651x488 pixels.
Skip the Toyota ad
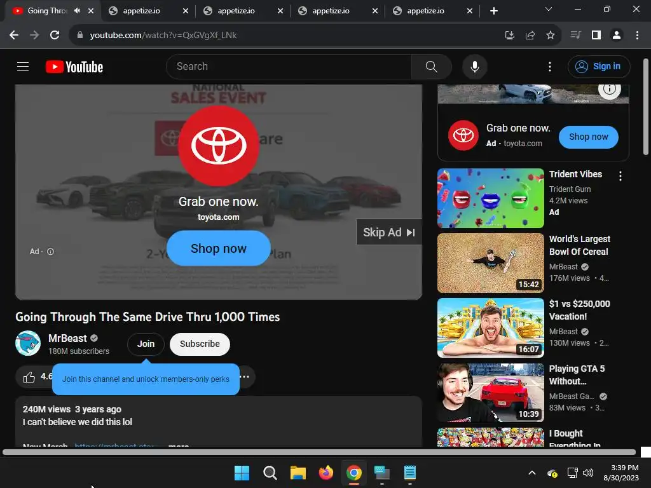click(x=389, y=233)
